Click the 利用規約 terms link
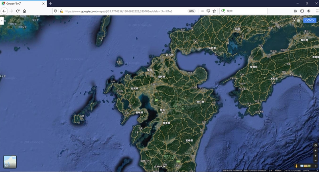The image size is (319, 172). tap(278, 170)
